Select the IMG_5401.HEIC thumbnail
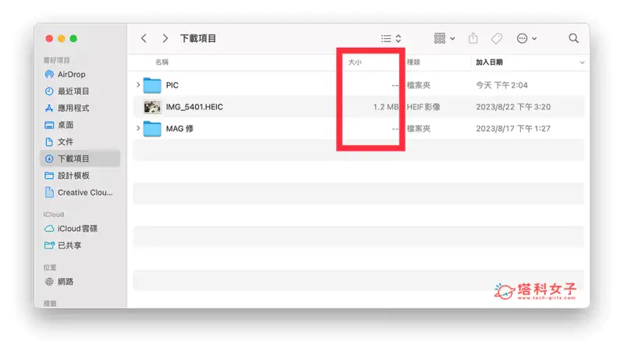The image size is (624, 353). click(x=152, y=107)
